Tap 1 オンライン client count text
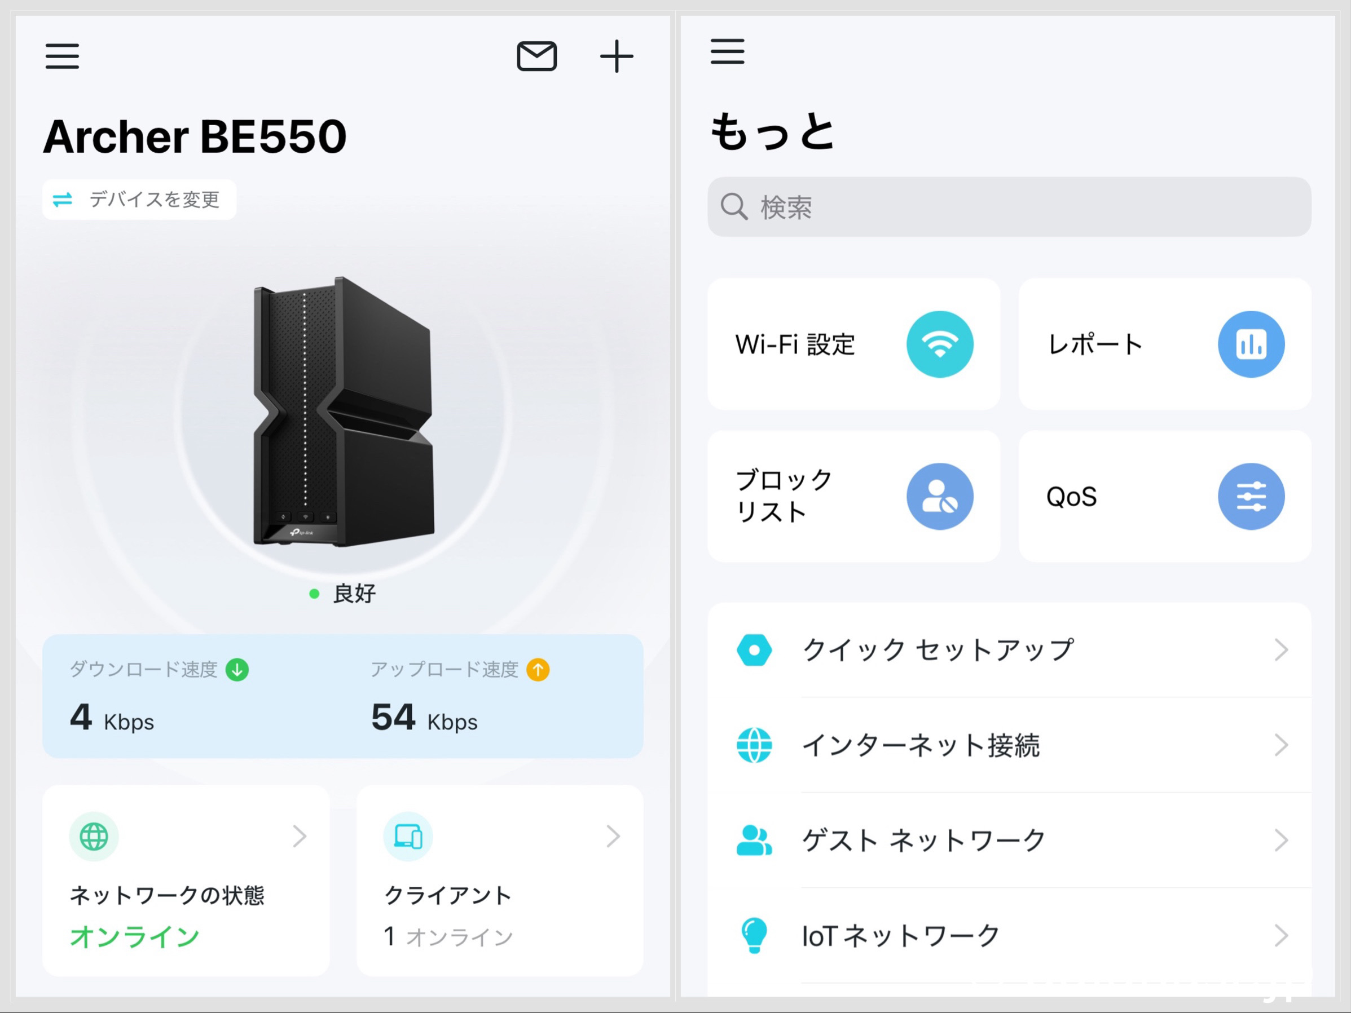The height and width of the screenshot is (1013, 1351). click(448, 936)
